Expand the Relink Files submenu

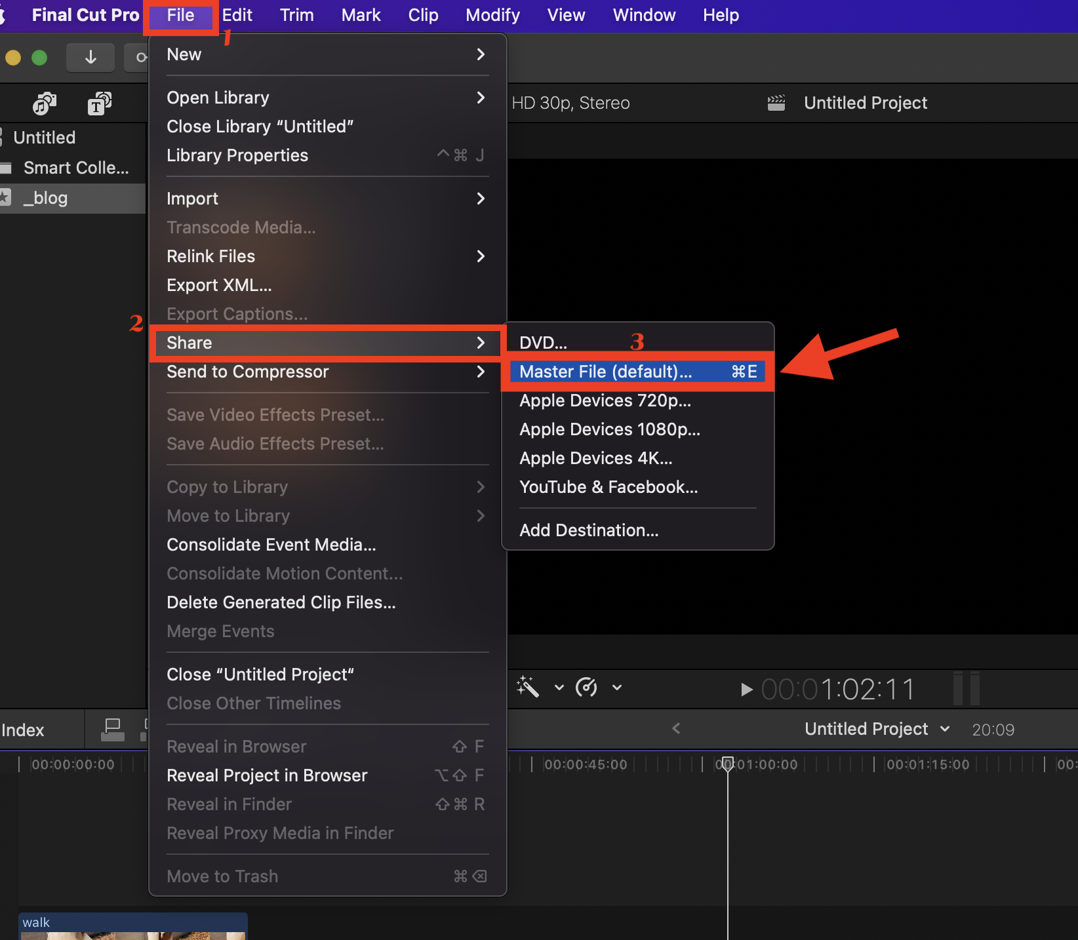(x=327, y=256)
